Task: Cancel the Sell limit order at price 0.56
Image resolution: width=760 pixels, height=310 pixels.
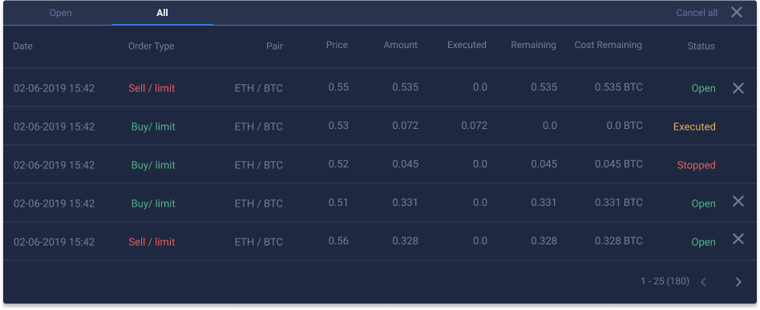Action: click(738, 239)
